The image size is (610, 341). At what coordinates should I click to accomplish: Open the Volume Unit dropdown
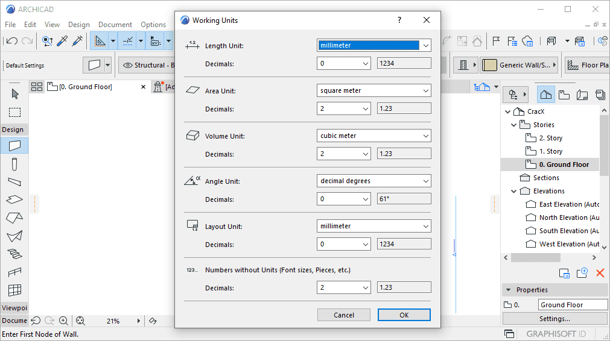tap(374, 136)
